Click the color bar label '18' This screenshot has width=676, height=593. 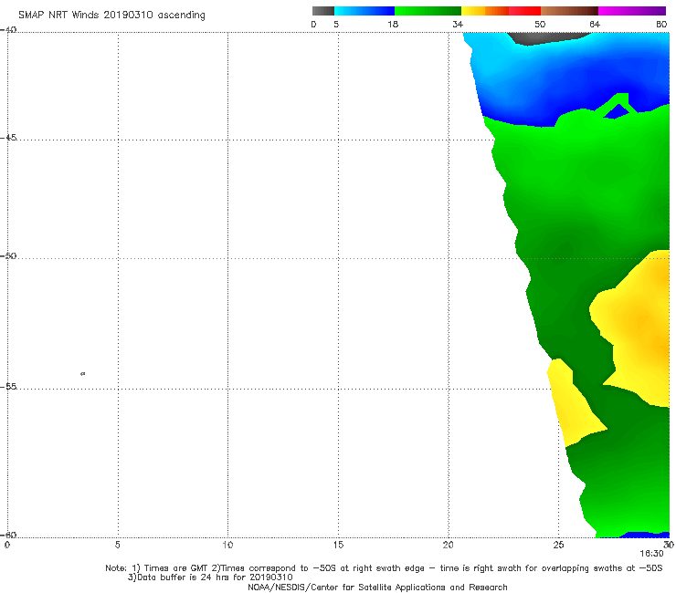point(393,24)
